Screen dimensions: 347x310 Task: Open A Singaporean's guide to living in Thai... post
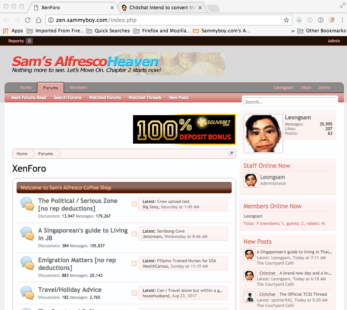(x=294, y=252)
